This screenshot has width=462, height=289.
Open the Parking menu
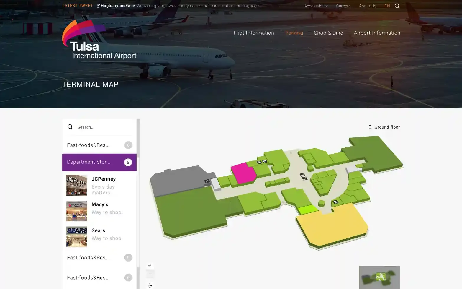point(294,33)
